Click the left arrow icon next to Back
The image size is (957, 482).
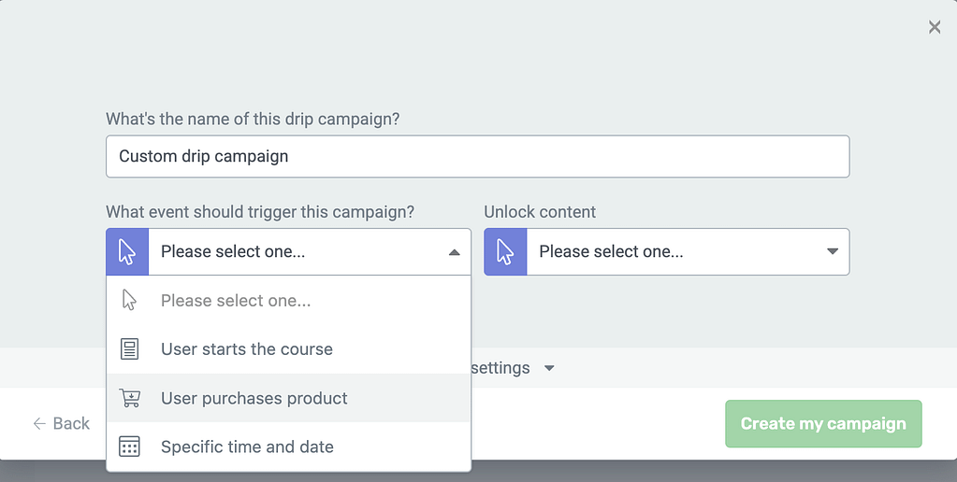39,423
